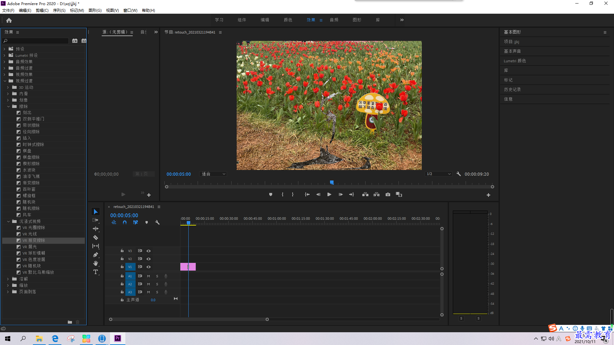This screenshot has width=614, height=345.
Task: Lock the V2 video track
Action: 122,259
